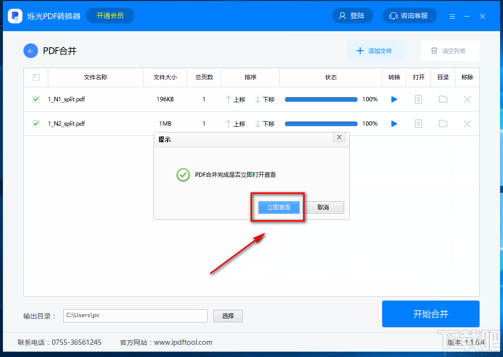Screen dimensions: 503x357
Task: Click 开始合并 to start merging
Action: coord(430,314)
